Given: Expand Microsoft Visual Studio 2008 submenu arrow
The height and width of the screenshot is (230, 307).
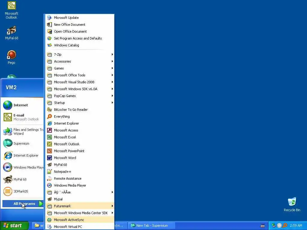Looking at the screenshot, I should (112, 82).
